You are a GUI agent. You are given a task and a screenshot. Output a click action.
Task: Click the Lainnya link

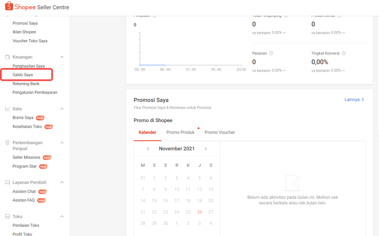(x=354, y=100)
